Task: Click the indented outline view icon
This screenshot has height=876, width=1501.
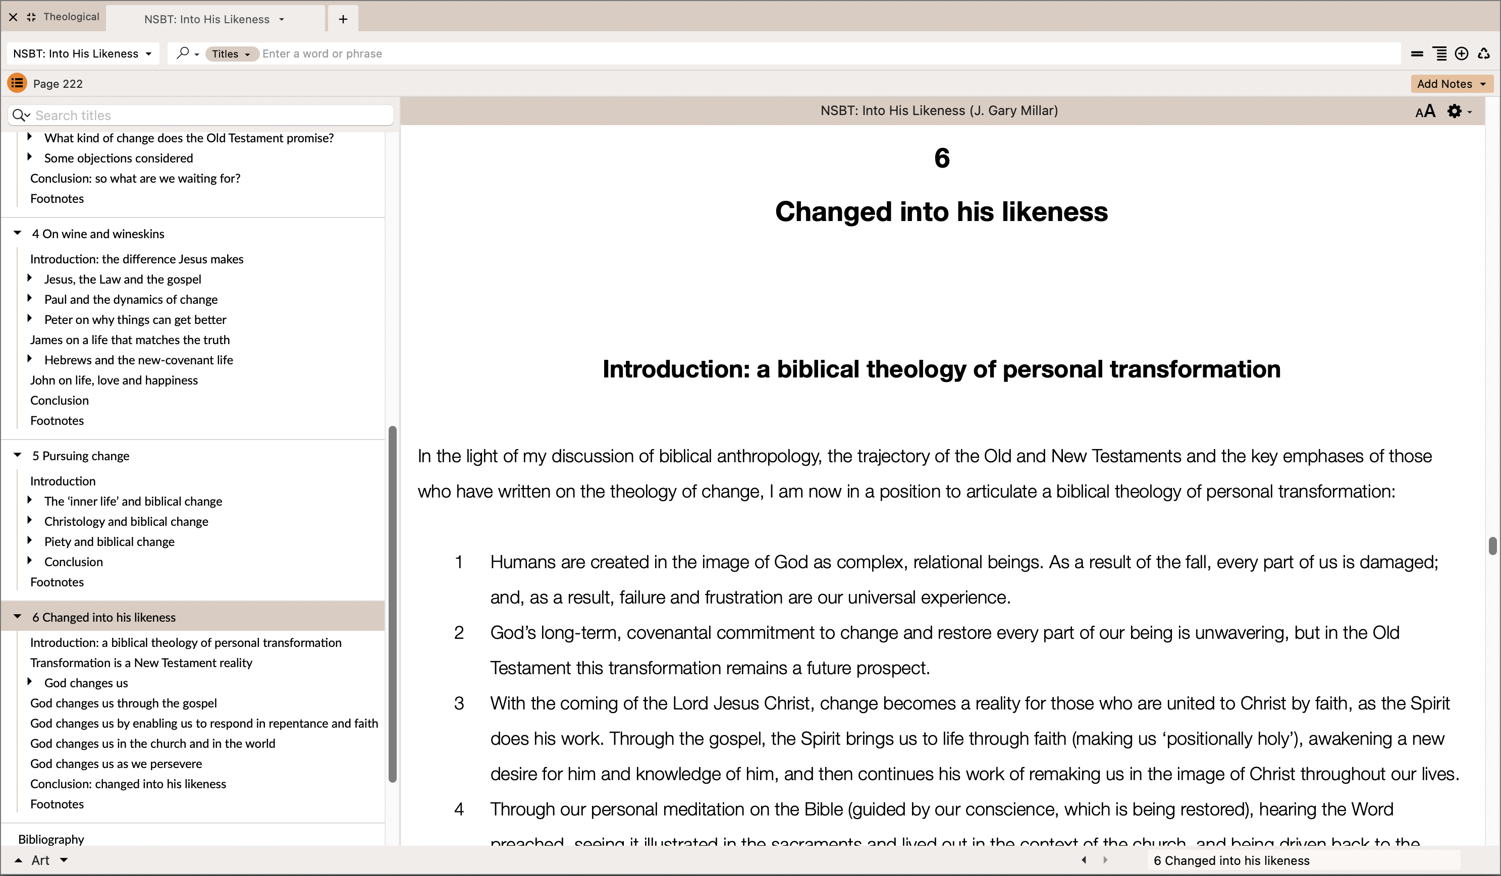Action: [1439, 53]
